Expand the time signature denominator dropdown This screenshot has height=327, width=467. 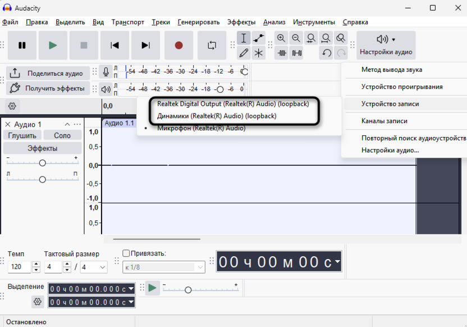tap(93, 267)
